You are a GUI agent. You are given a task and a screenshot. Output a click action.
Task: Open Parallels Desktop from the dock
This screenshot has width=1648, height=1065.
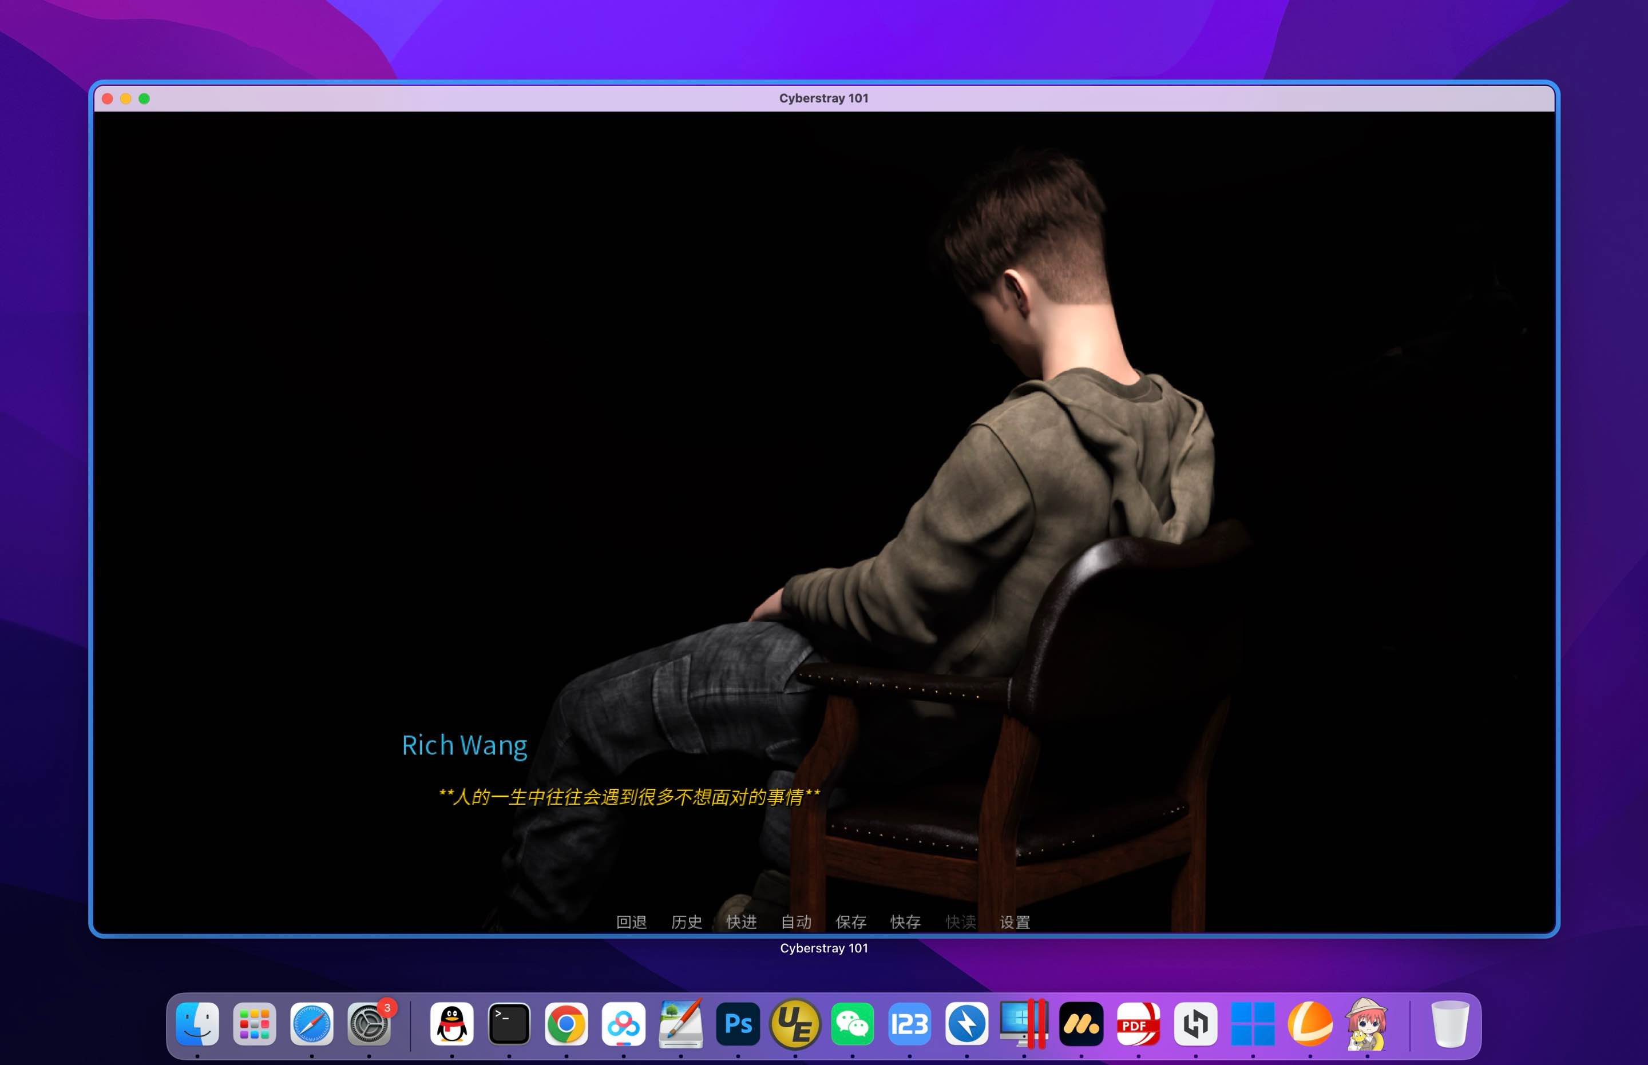tap(1025, 1023)
